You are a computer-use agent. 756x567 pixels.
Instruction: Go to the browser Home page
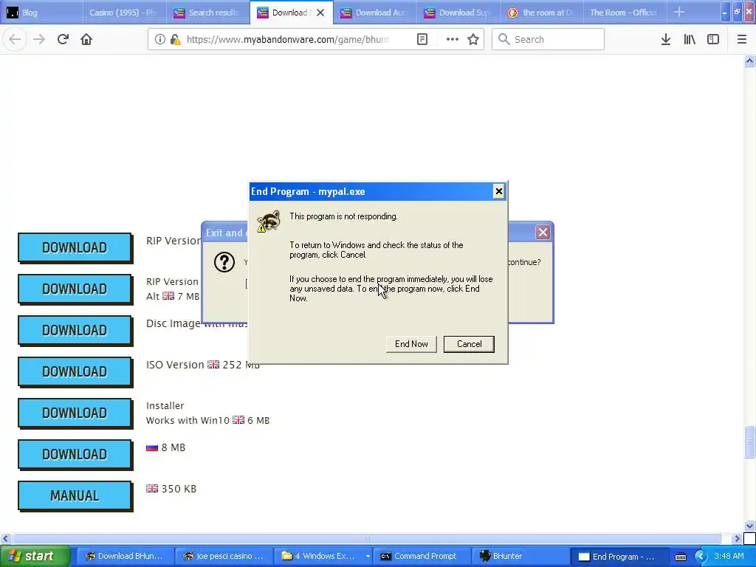pos(86,39)
